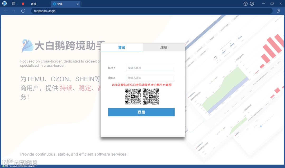Open the 登录 tab in login dialog
285x168 pixels.
(x=122, y=47)
